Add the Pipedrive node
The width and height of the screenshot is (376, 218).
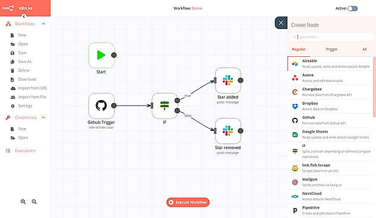330,210
